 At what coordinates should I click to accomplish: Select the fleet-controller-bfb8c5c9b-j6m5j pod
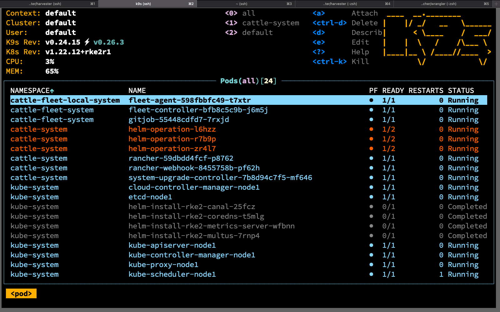pos(198,110)
